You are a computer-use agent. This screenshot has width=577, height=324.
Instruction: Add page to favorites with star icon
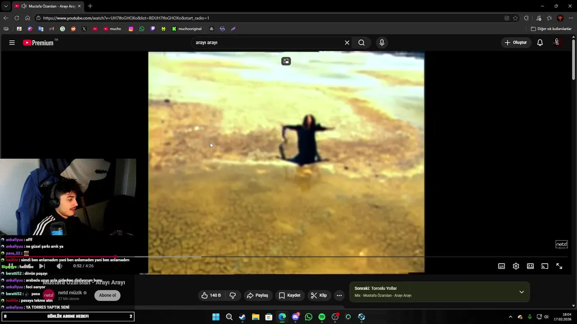coord(515,18)
